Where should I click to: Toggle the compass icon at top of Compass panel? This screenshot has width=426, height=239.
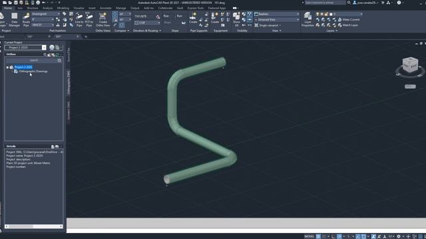115,14
